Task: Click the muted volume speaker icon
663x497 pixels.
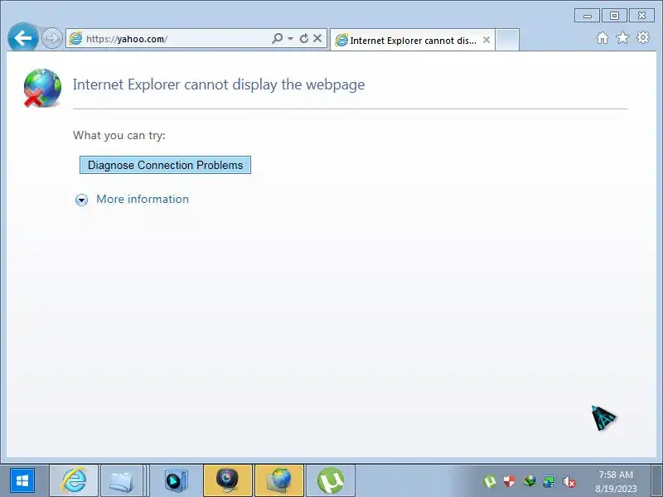Action: coord(569,481)
